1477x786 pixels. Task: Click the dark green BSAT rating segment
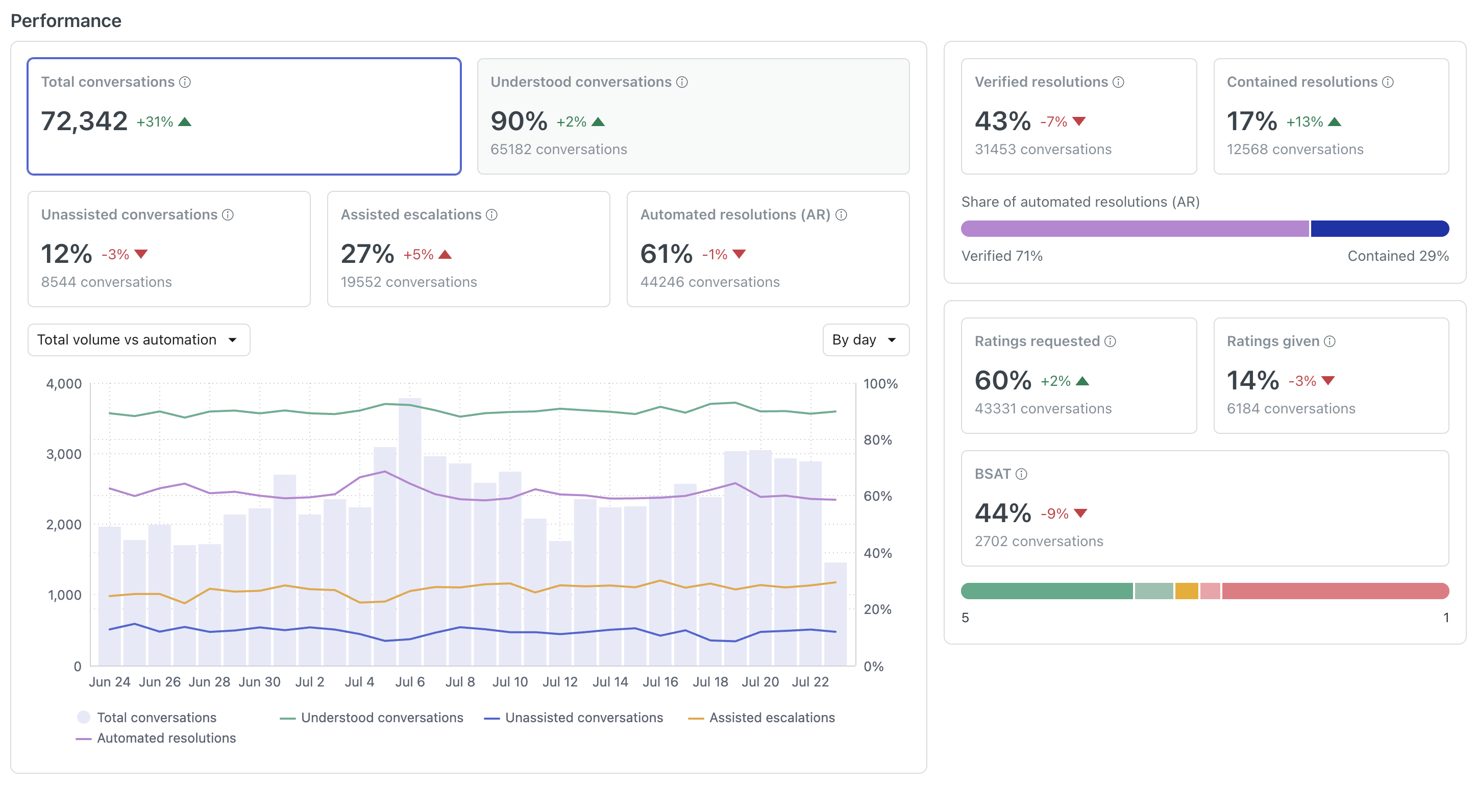pos(1047,591)
